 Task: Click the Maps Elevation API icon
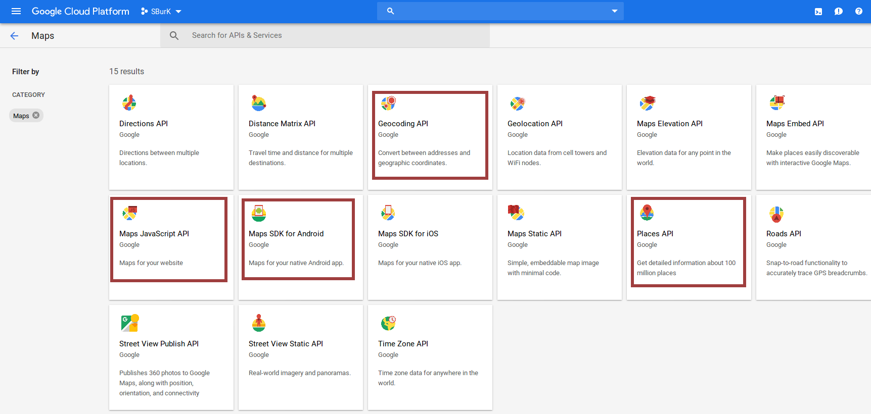pos(647,103)
